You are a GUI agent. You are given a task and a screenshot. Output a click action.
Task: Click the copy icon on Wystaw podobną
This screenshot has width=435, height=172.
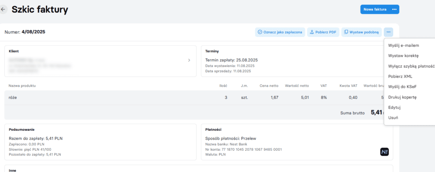point(346,32)
